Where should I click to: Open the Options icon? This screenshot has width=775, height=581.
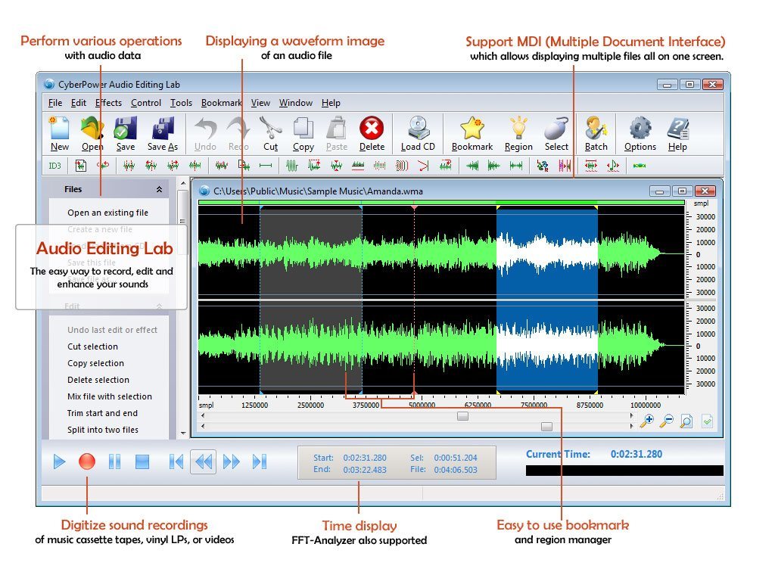point(640,133)
